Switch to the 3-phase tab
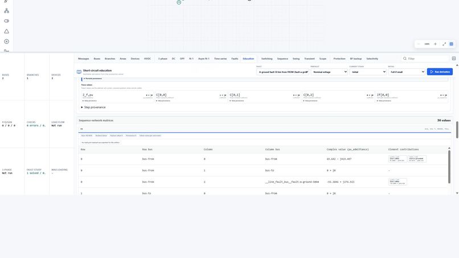The height and width of the screenshot is (258, 459). [x=163, y=59]
